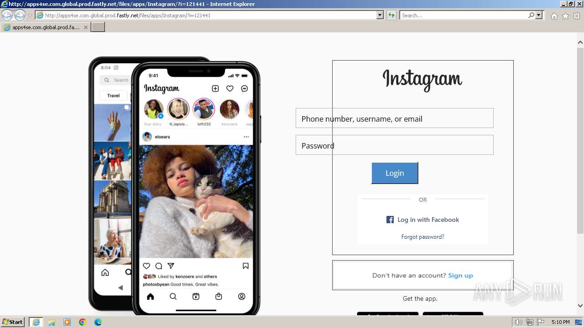The image size is (584, 328).
Task: Click the Phone number, username, or email field
Action: pos(395,118)
